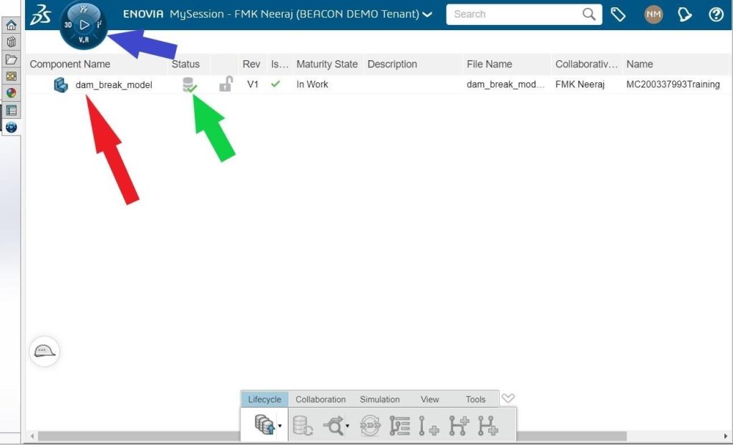Open the 3DEXPERIENCE compass
Viewport: 733px width, 445px height.
click(x=84, y=25)
